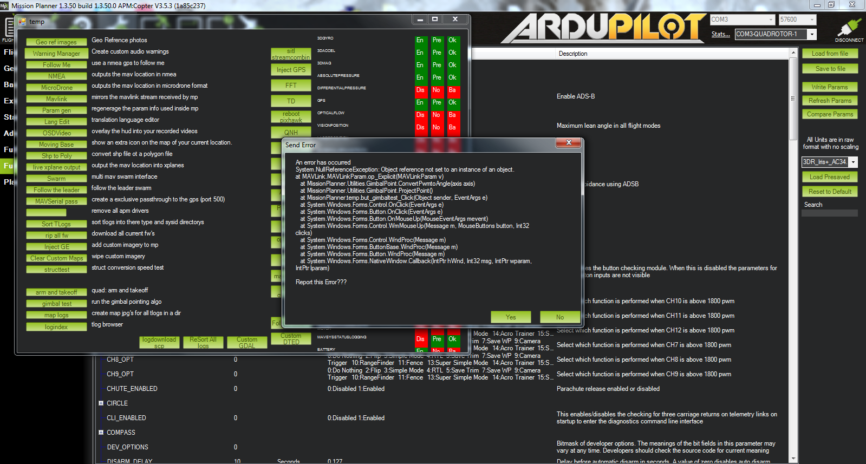The height and width of the screenshot is (464, 866).
Task: Open the COM3 port dropdown
Action: [771, 19]
